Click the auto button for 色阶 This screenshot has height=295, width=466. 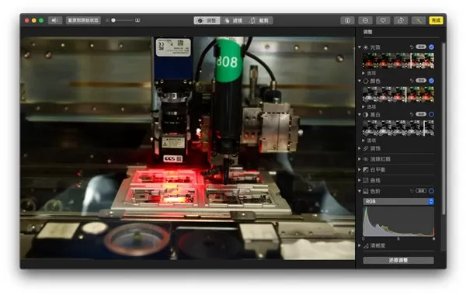pos(421,191)
